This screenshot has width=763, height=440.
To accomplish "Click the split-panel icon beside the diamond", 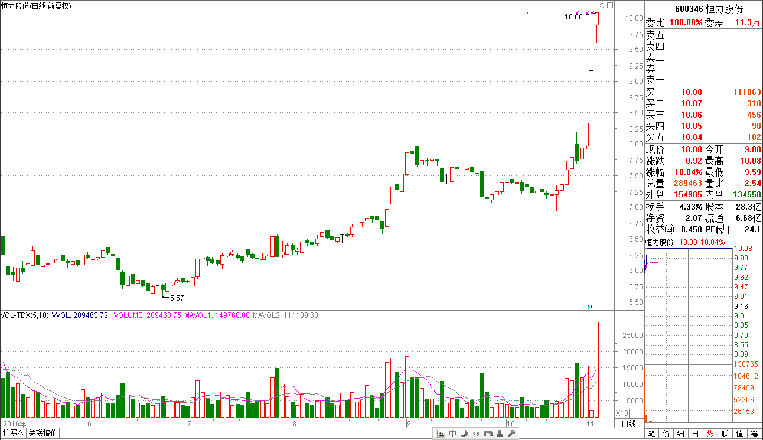I will (609, 5).
